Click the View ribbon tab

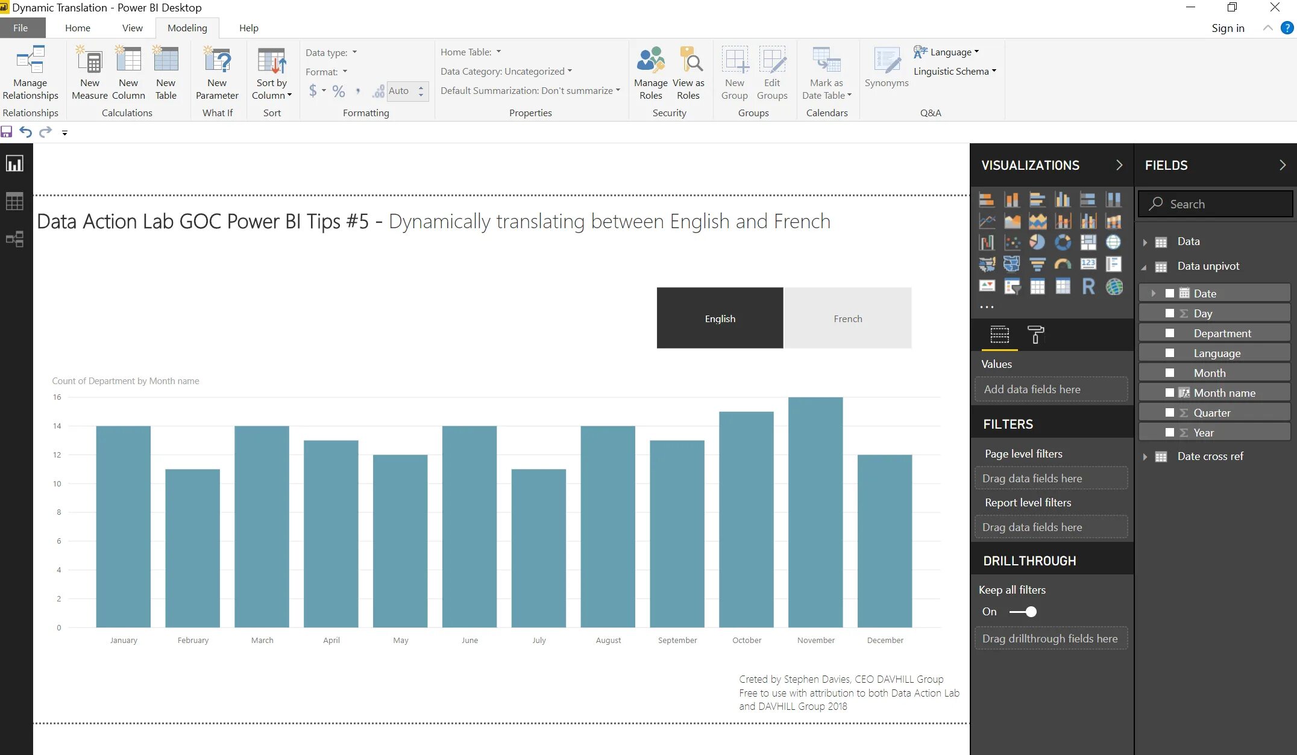pos(132,28)
